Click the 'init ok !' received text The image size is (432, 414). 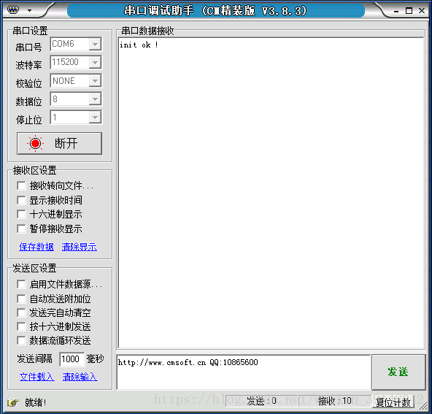coord(139,45)
